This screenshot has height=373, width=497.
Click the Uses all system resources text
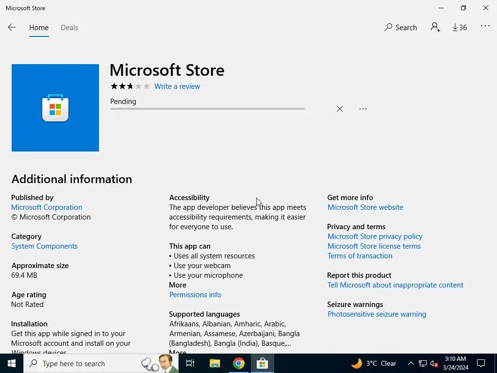point(214,256)
